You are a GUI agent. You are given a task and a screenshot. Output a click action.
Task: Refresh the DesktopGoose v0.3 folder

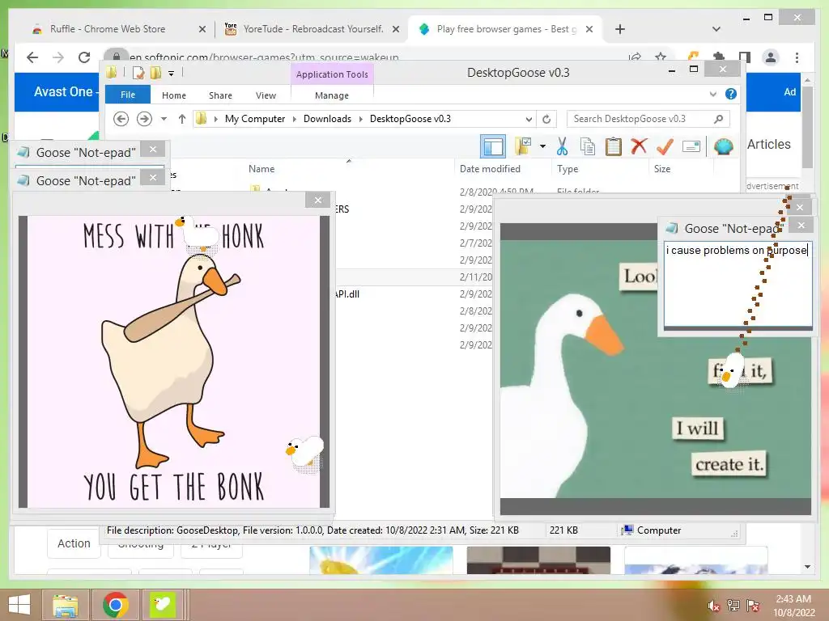click(546, 119)
